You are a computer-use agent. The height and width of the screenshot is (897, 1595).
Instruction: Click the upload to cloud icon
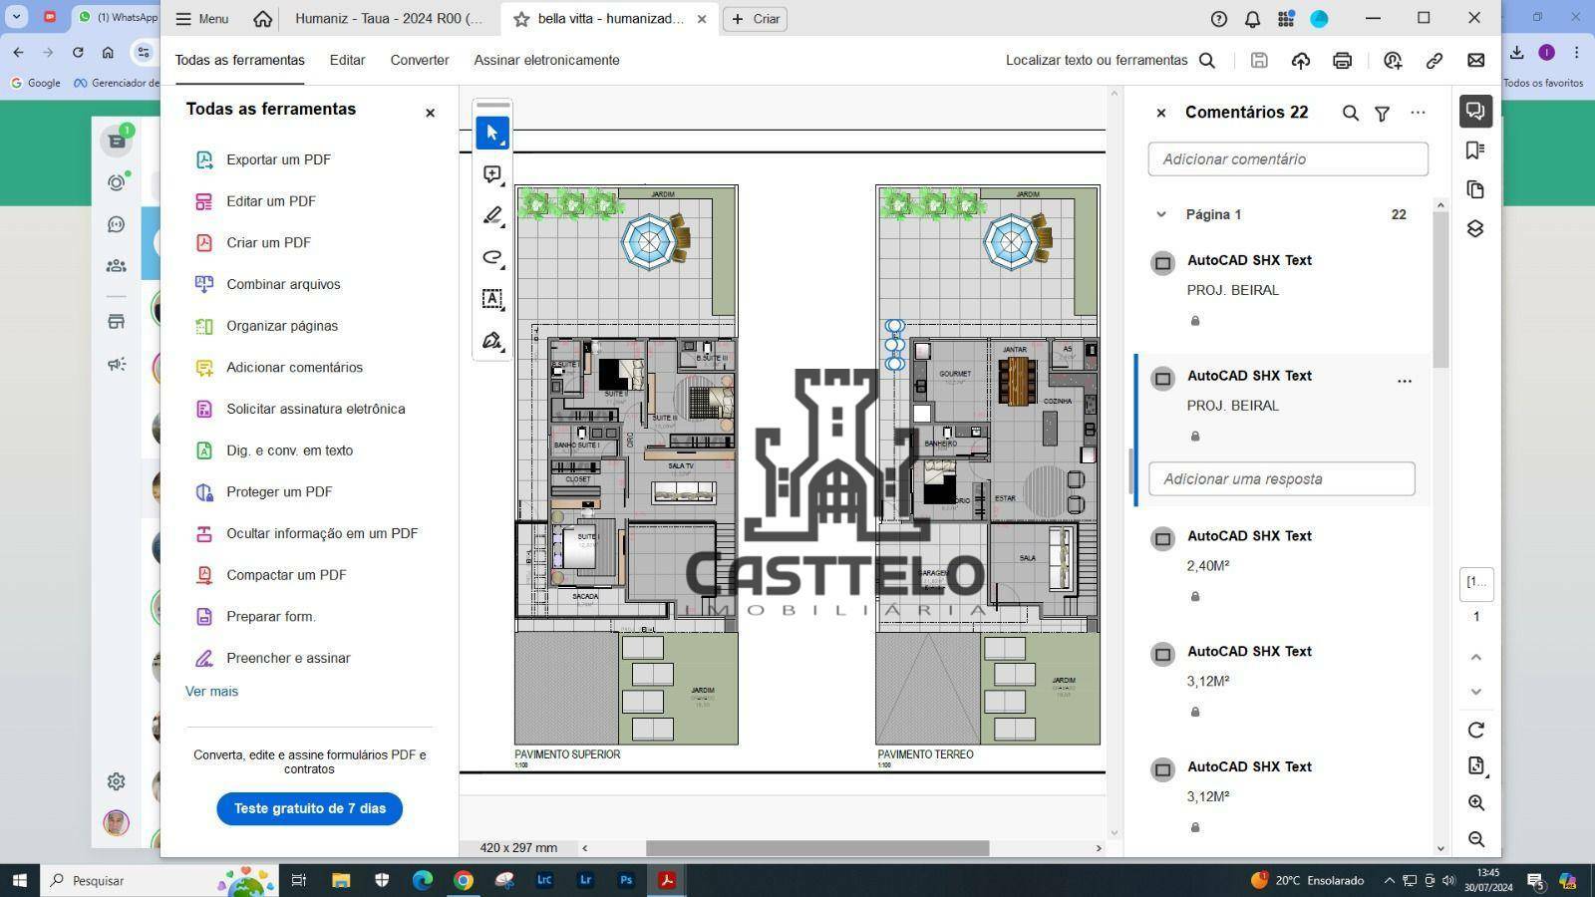click(x=1300, y=61)
